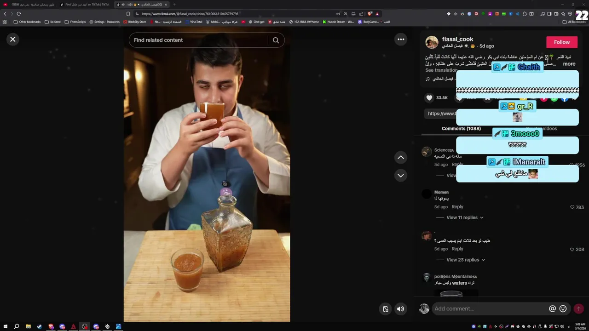Mute the video with speaker icon
Viewport: 589px width, 331px height.
pos(400,309)
